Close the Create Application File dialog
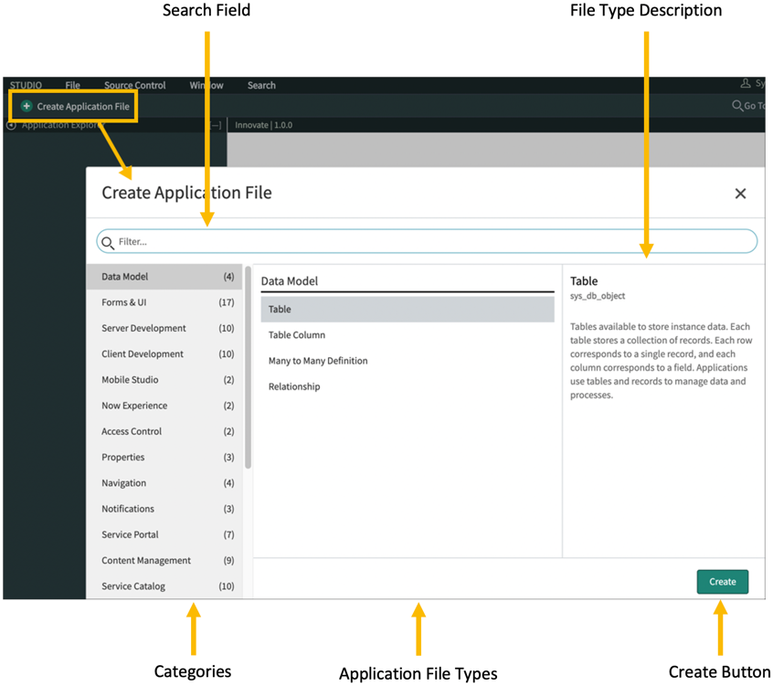Screen dimensions: 773x686 [x=740, y=193]
